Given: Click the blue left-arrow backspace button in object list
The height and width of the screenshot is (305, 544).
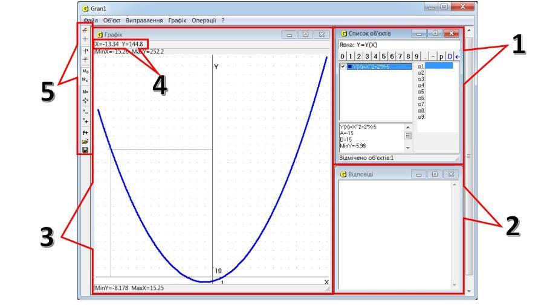Looking at the screenshot, I should (x=458, y=57).
